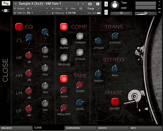
Task: Click the EQ low-pass filter knob
Action: click(45, 32)
